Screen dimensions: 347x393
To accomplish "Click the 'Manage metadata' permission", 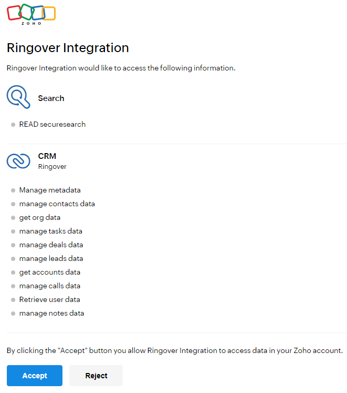I will click(50, 190).
